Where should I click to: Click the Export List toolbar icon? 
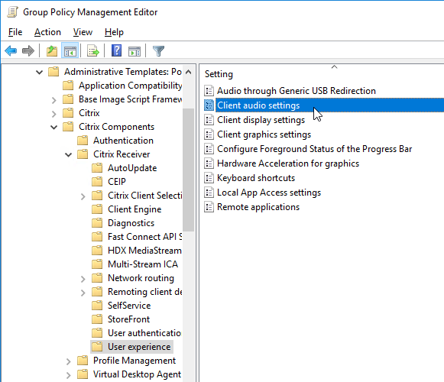[93, 51]
